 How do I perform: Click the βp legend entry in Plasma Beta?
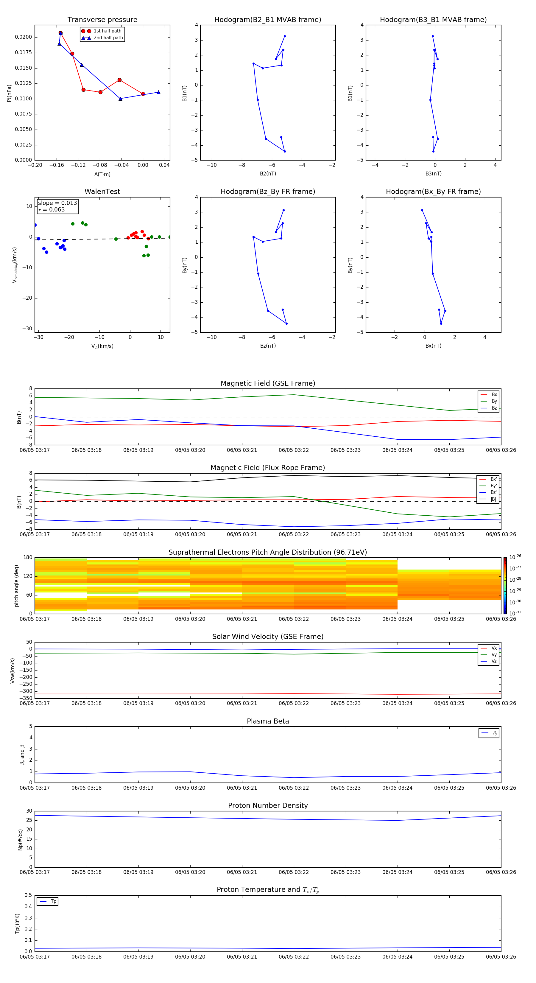point(489,733)
